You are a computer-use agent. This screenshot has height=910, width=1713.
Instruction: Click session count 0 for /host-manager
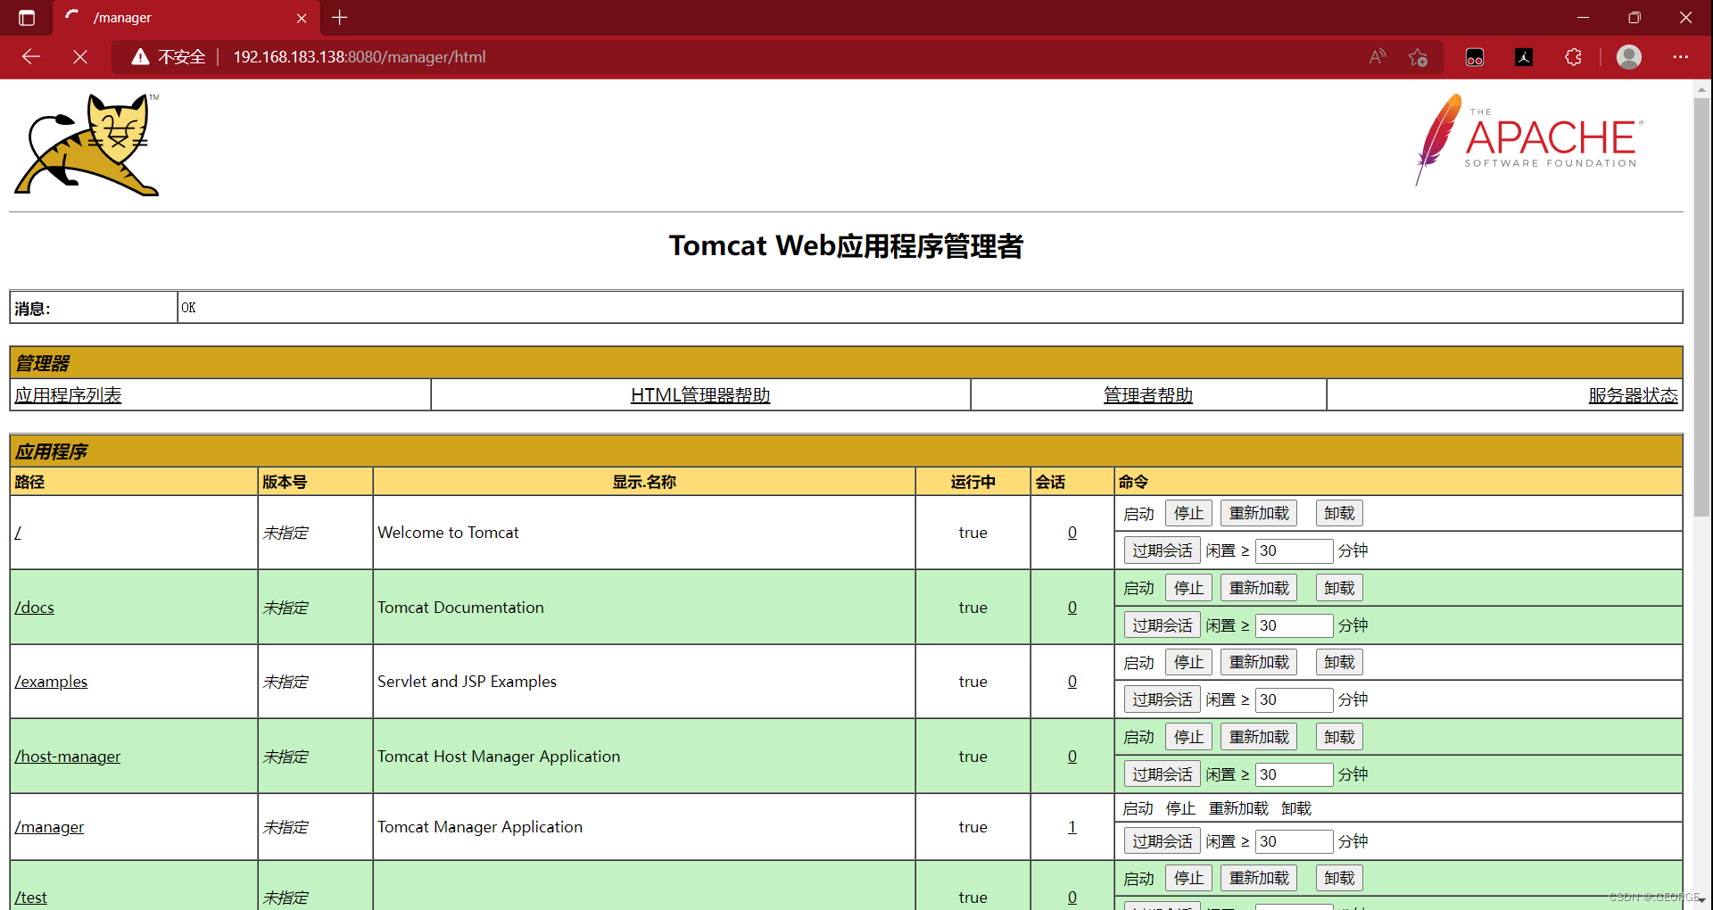click(1072, 757)
